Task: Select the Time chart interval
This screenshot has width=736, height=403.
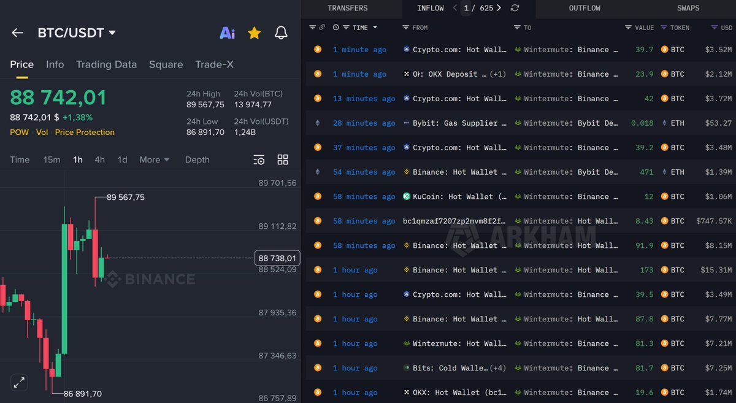Action: 20,159
